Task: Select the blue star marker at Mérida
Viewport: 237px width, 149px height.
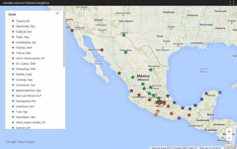Action: (206, 93)
